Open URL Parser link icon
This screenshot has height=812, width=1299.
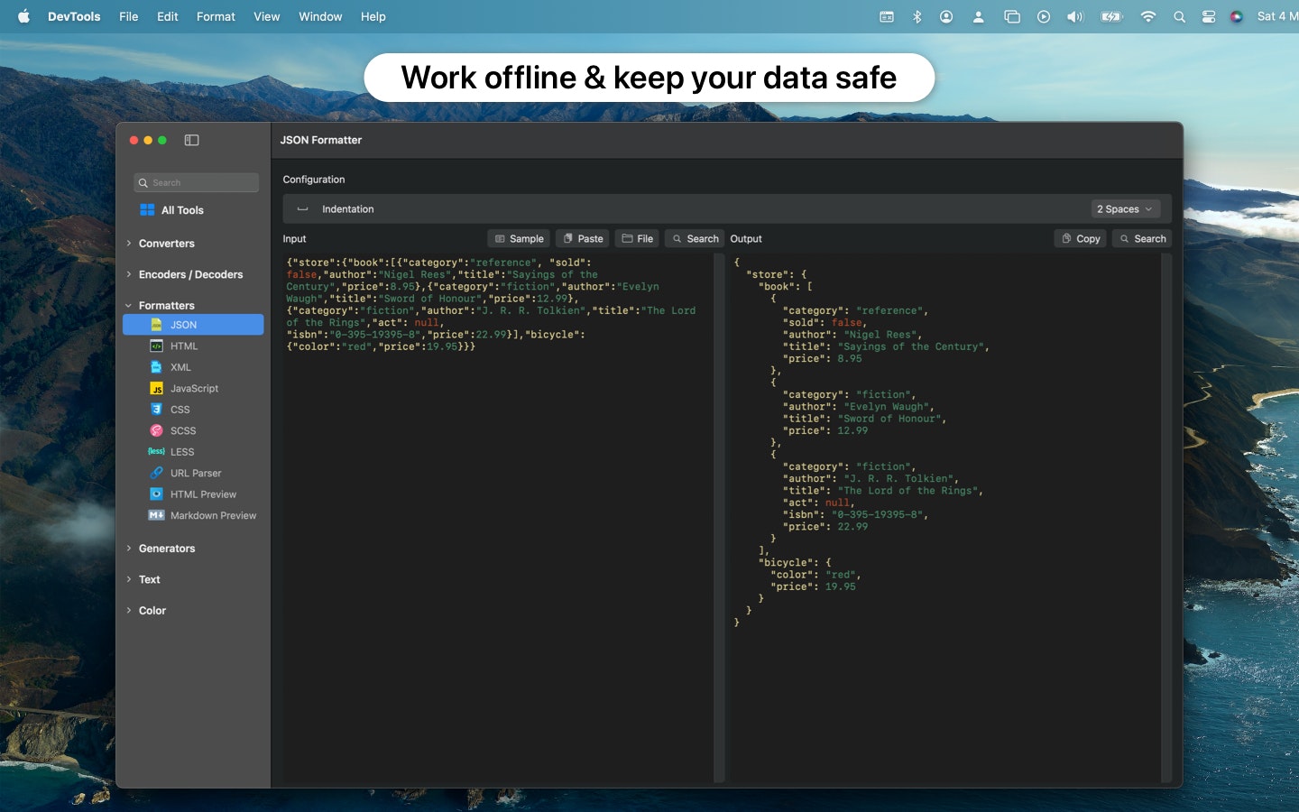156,473
